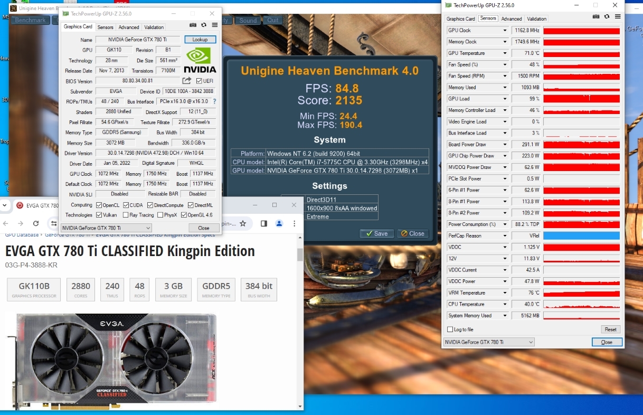Open the GPU Database breadcrumb link
This screenshot has width=643, height=415.
point(22,235)
